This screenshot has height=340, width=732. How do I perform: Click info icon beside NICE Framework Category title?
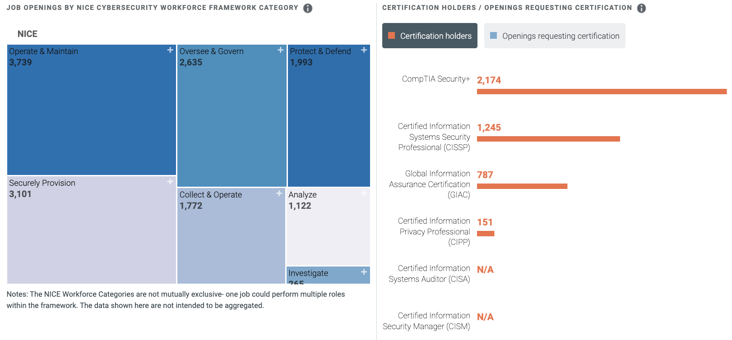point(308,8)
